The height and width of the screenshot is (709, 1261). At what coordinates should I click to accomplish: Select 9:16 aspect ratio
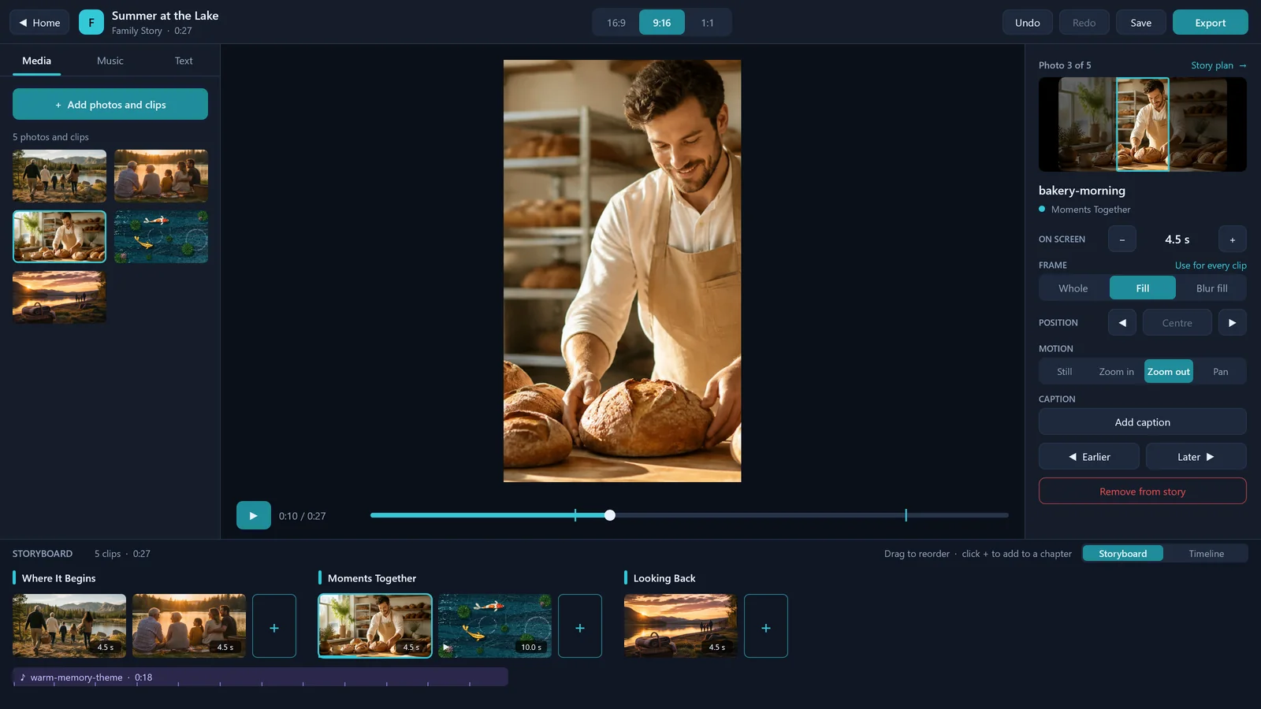click(662, 22)
